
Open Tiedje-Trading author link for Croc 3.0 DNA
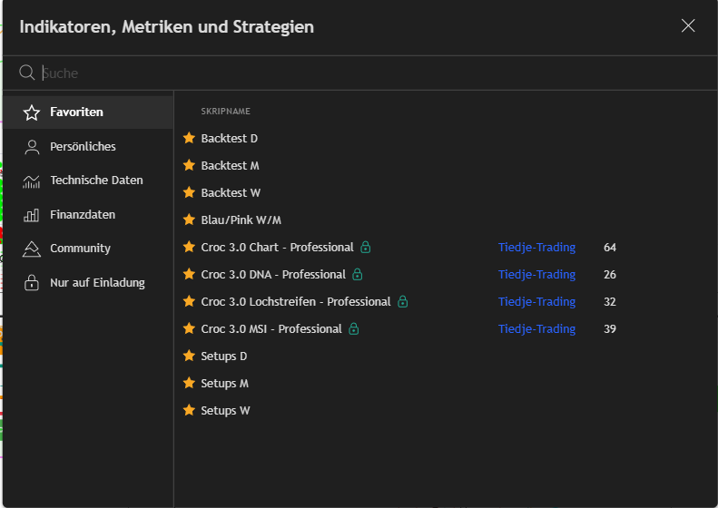536,274
